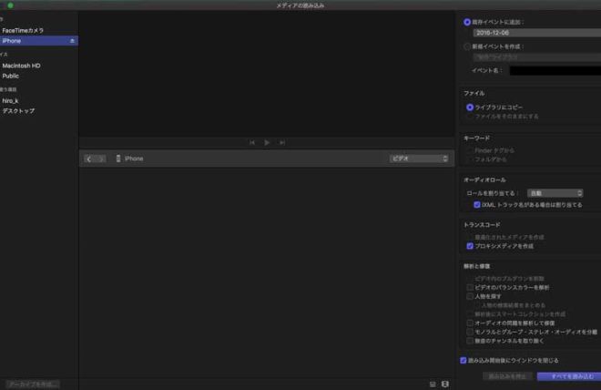Uncheck the プロキシメディアを作成 checkbox
601x390 pixels.
tap(470, 246)
